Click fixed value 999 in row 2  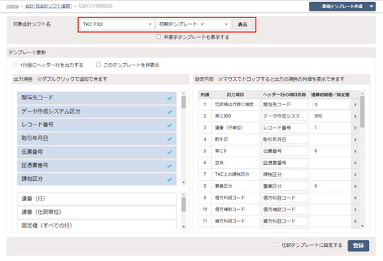coord(318,116)
